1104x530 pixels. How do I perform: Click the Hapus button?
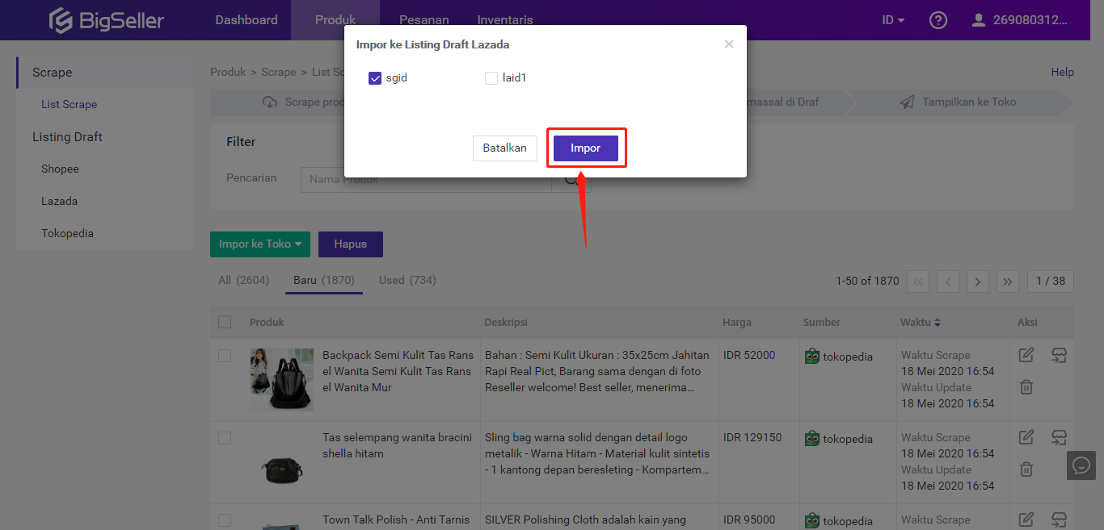pyautogui.click(x=351, y=244)
